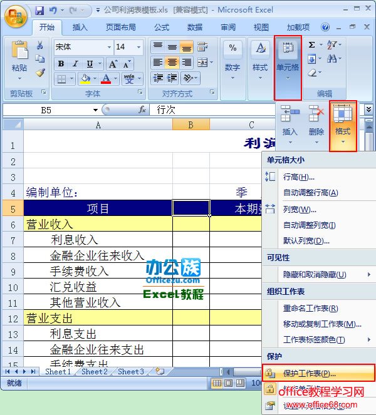
Task: Click Find and Select binoculars
Action: [332, 59]
